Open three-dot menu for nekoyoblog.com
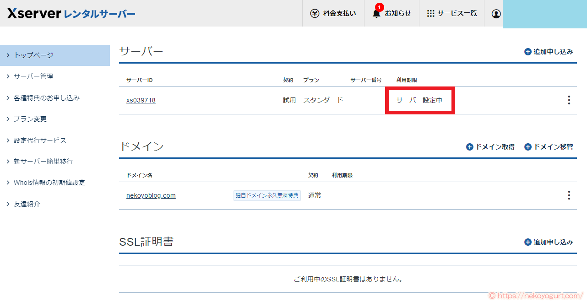This screenshot has width=587, height=302. pyautogui.click(x=569, y=195)
